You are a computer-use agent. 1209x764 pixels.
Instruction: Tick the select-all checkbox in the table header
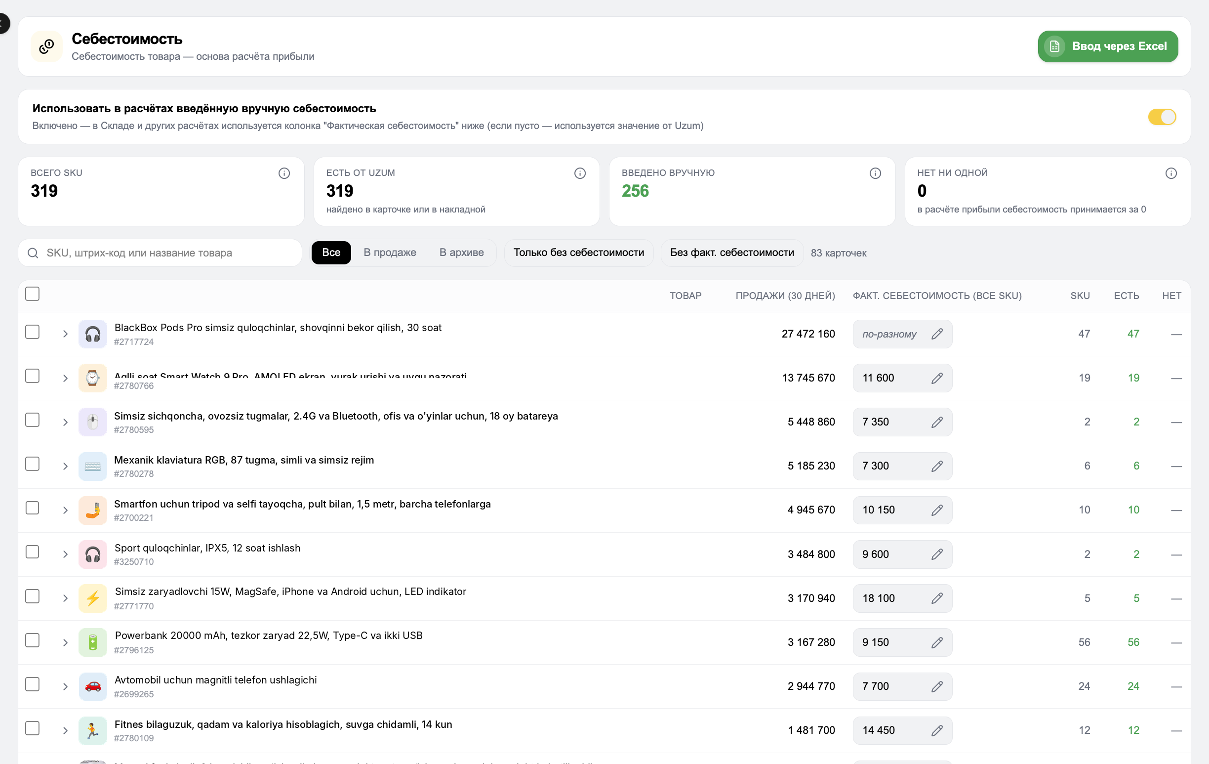[33, 294]
